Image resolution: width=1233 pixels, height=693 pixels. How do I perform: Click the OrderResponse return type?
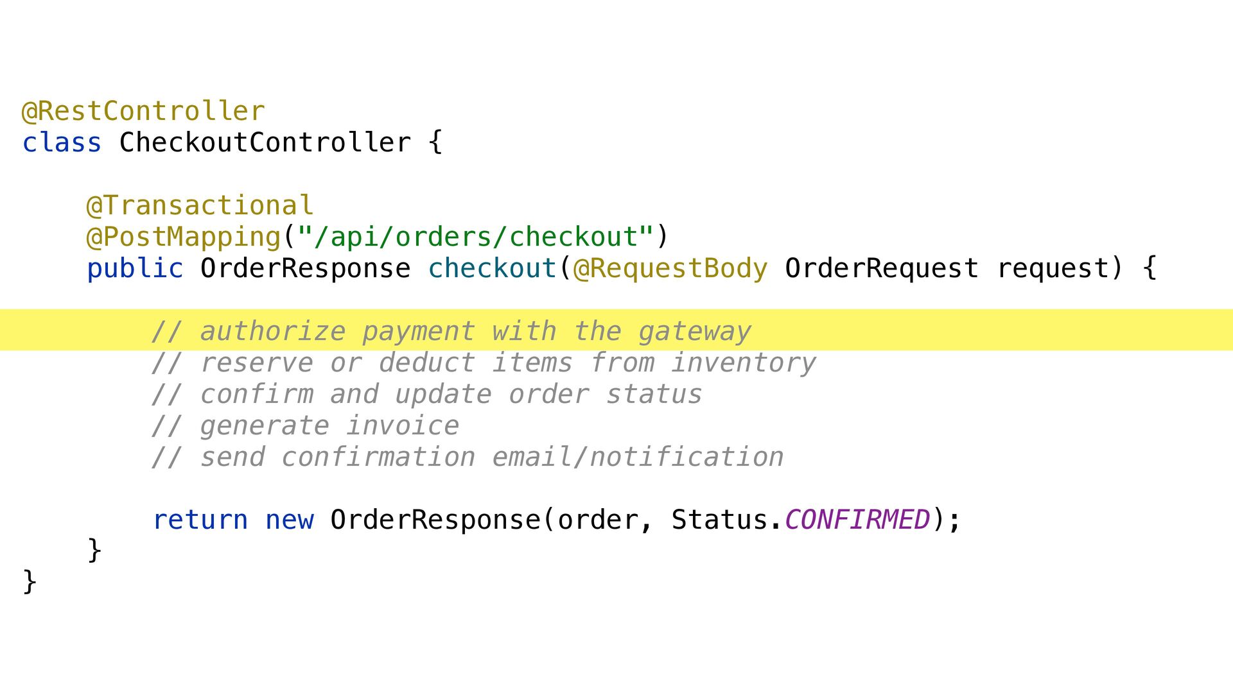pos(306,268)
